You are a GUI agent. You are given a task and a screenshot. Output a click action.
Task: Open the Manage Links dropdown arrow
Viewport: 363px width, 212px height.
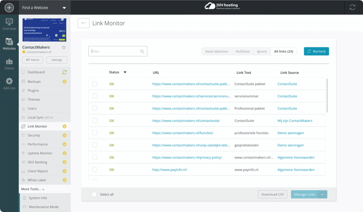[x=323, y=194]
